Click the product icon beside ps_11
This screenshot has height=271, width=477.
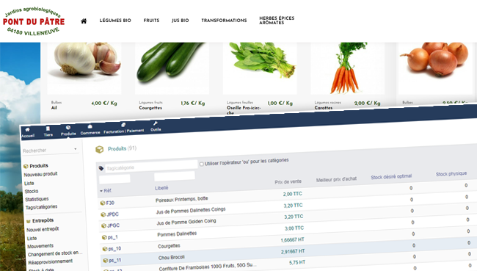click(106, 261)
